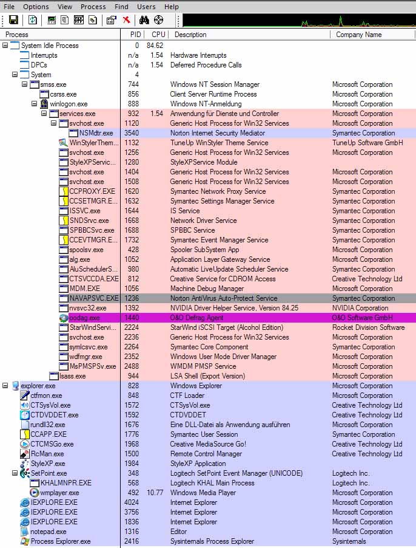
Task: Open the View menu
Action: click(65, 7)
